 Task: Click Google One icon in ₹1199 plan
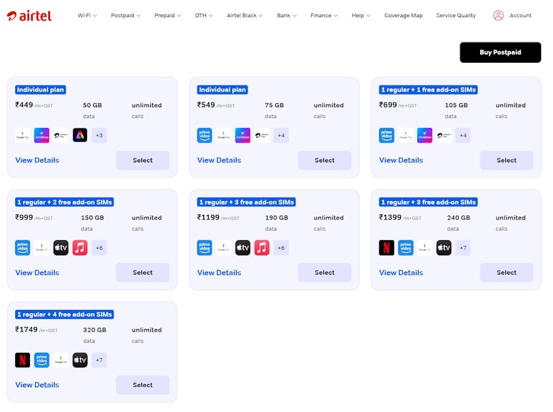click(224, 248)
